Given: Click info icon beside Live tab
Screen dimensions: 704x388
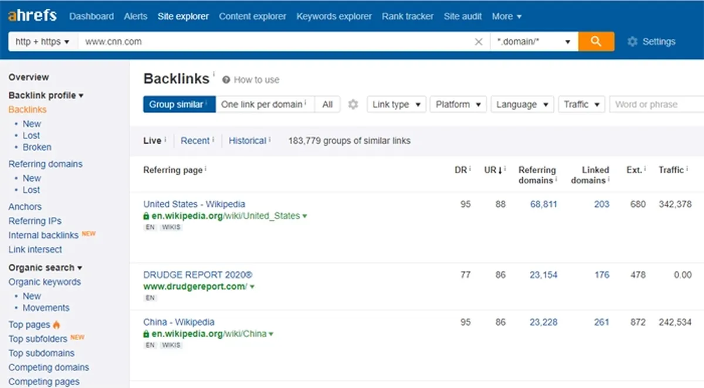Looking at the screenshot, I should click(x=165, y=139).
